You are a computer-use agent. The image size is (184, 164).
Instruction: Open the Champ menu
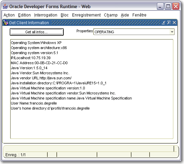point(111,15)
